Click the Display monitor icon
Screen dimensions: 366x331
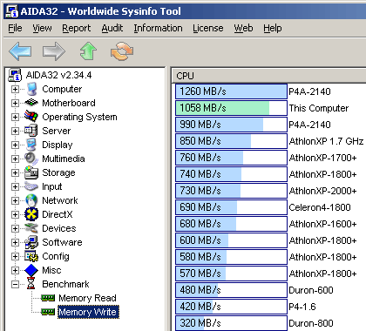31,145
